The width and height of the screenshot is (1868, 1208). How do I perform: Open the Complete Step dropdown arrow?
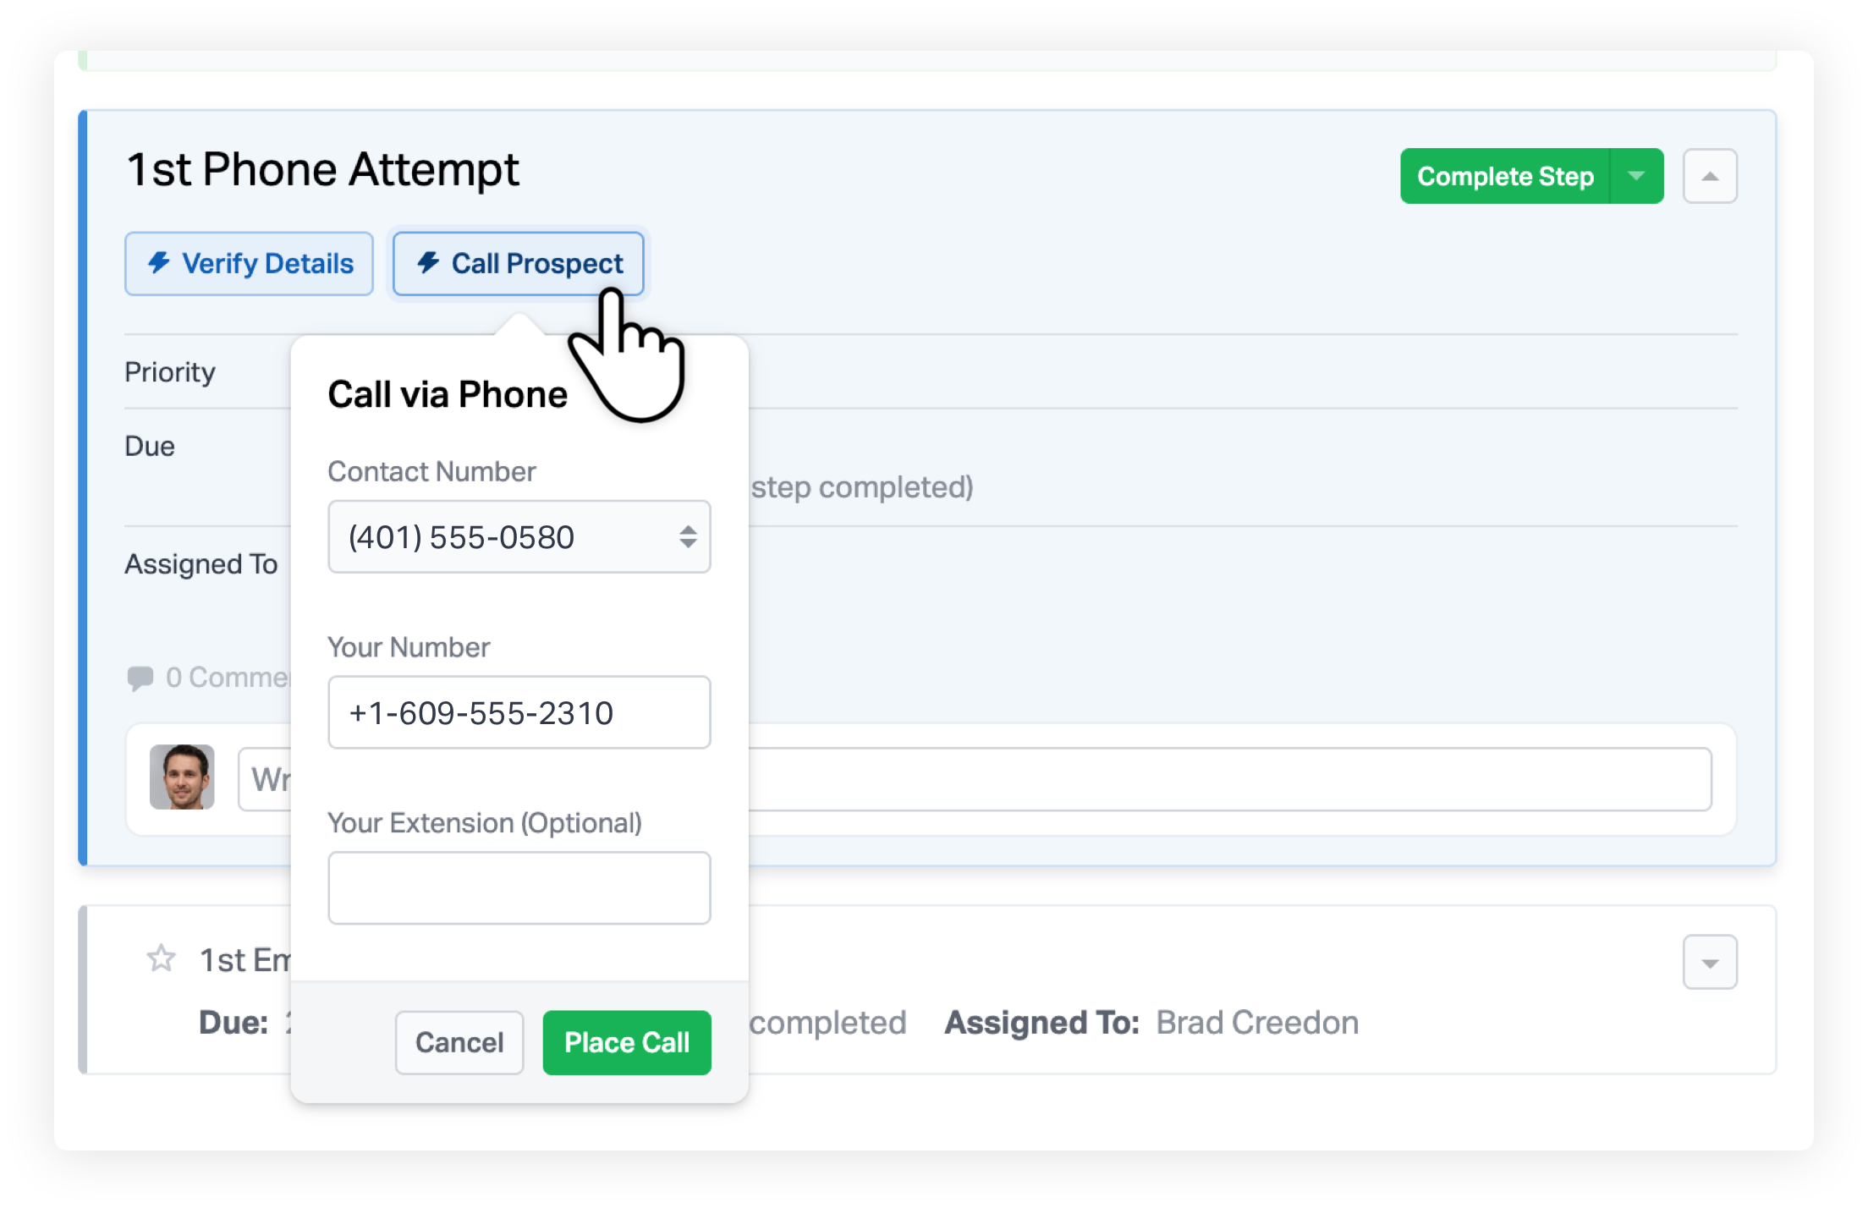click(1636, 176)
